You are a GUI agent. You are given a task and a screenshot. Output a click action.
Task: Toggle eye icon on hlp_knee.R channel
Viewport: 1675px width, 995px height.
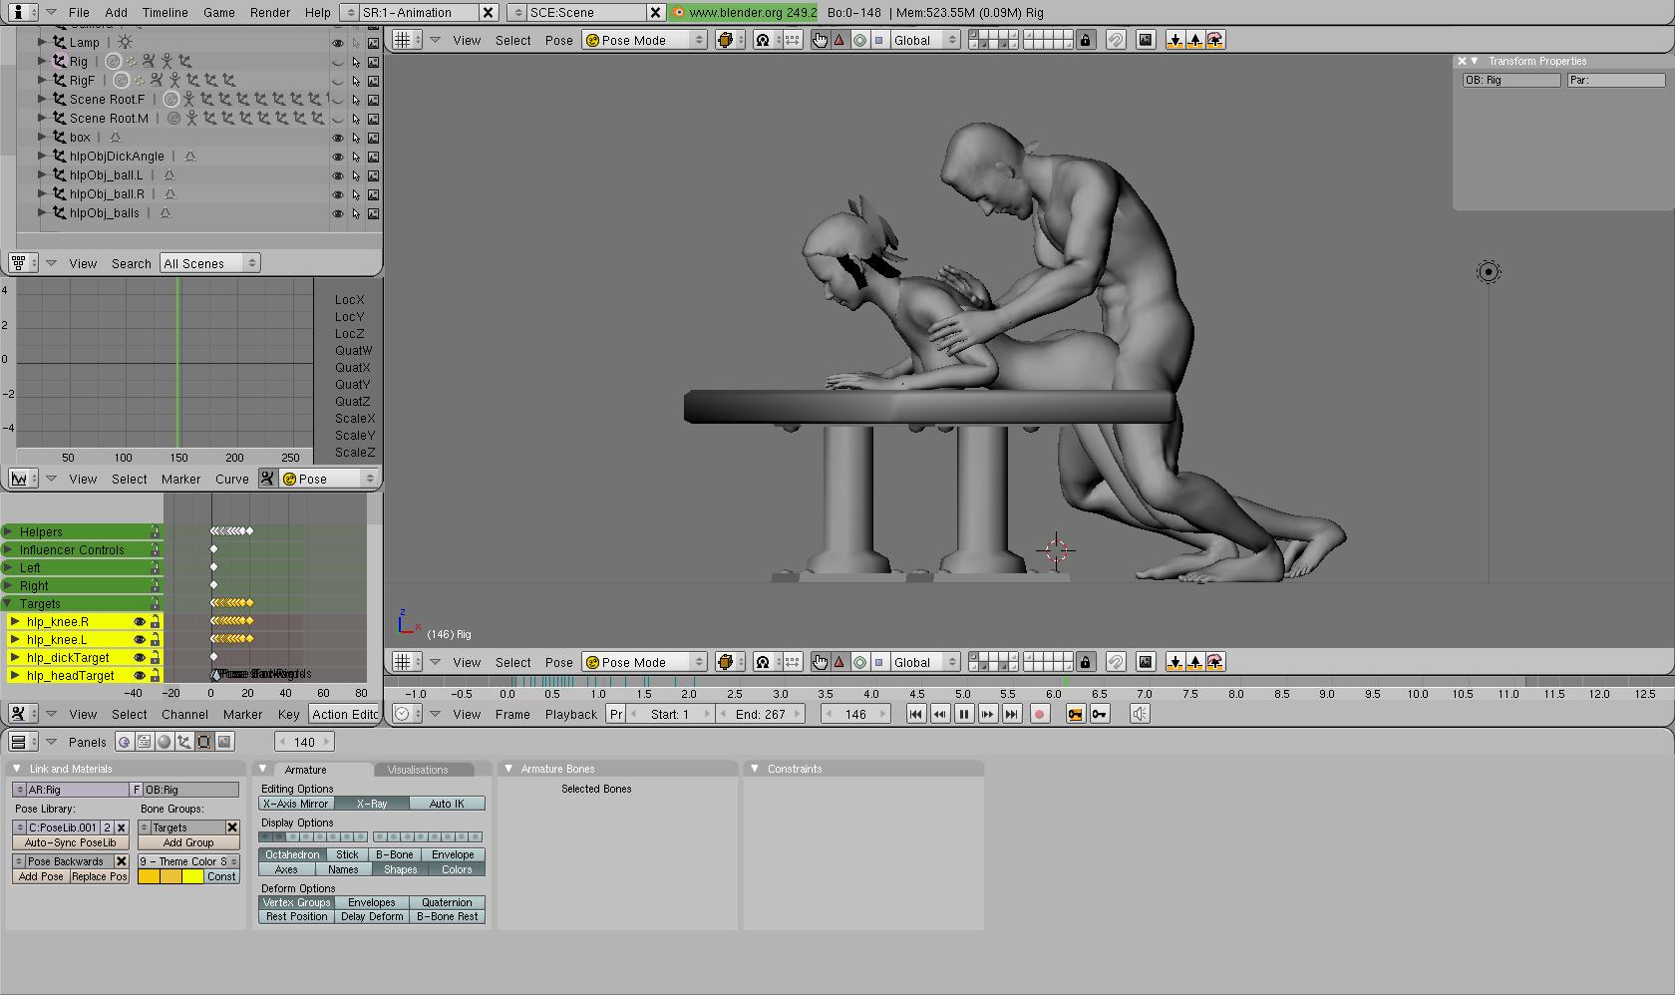pos(140,622)
